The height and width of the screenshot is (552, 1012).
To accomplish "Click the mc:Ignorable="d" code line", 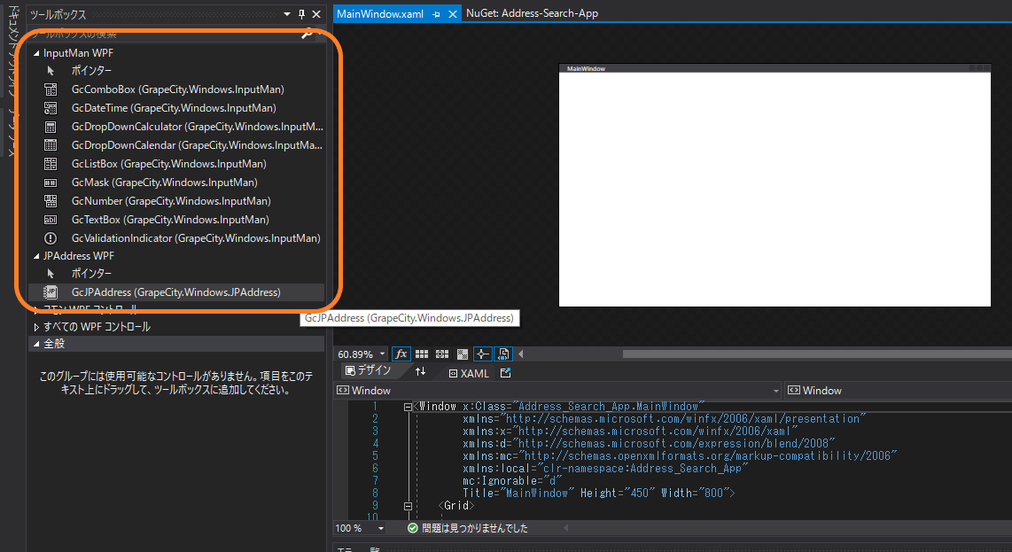I will pyautogui.click(x=512, y=481).
